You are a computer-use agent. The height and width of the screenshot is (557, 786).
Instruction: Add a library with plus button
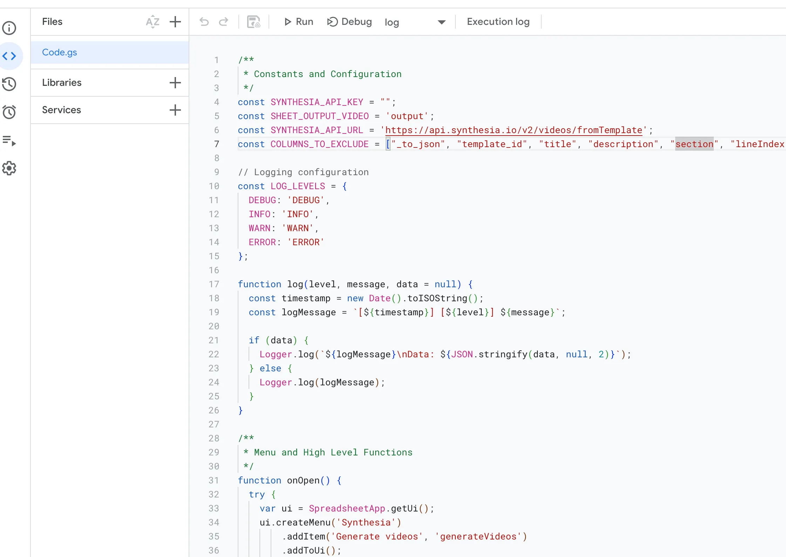175,83
